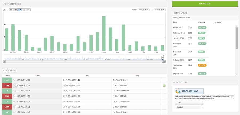Switch to the Daily uptime tab
Screen dimensions: 240x115
[x=189, y=18]
